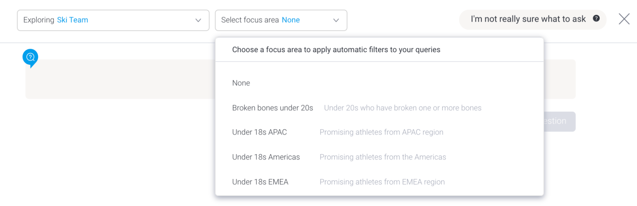Close the exploration panel with the X

click(624, 19)
